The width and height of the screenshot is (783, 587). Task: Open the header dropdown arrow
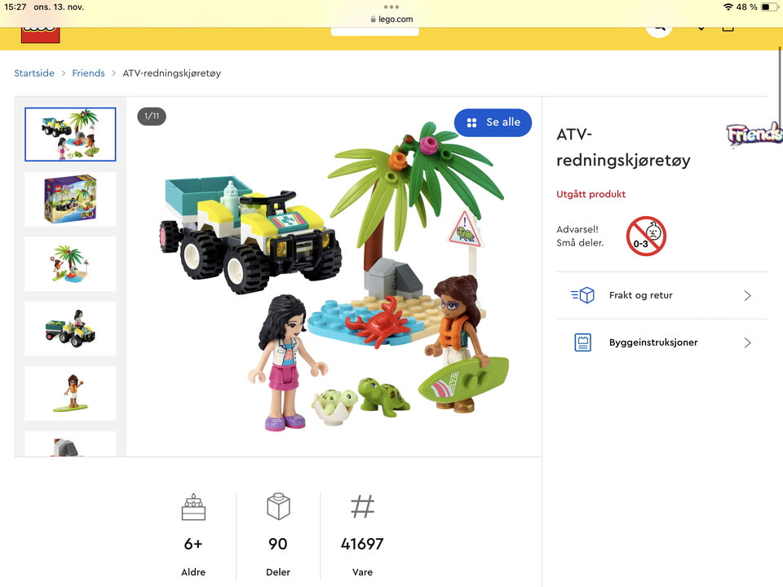click(701, 29)
